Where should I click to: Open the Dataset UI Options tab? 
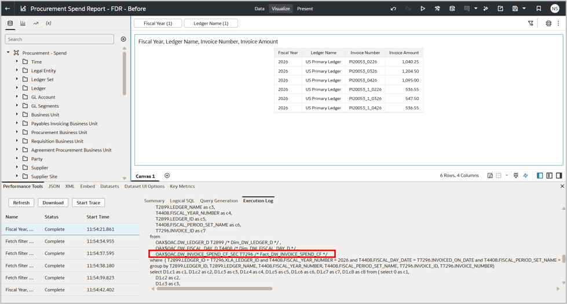coord(144,186)
